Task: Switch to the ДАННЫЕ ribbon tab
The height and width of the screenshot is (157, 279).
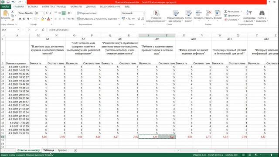Action: click(x=91, y=7)
